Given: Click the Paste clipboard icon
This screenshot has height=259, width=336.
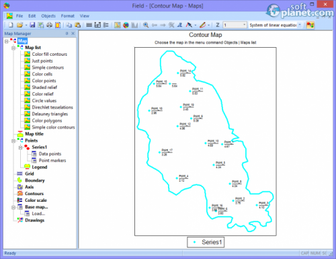Looking at the screenshot, I should (77, 25).
